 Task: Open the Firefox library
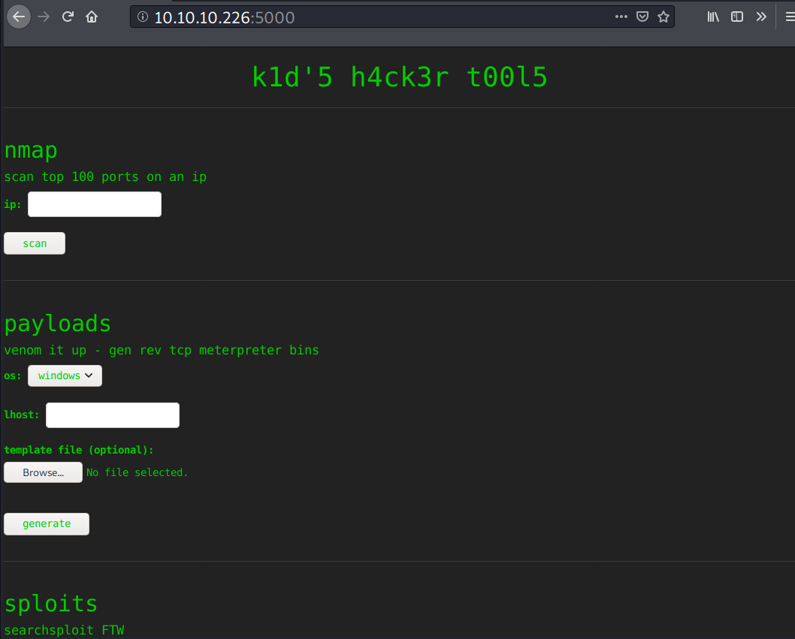(x=713, y=17)
